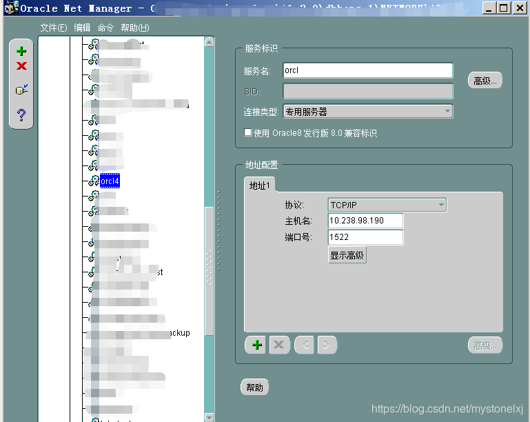Click the vertical splitter dotted handle
Viewport: 530px width, 422px height.
(218, 230)
